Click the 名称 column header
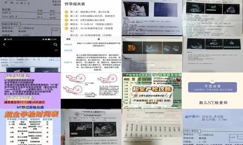Image resolution: width=243 pixels, height=145 pixels. pyautogui.click(x=68, y=39)
